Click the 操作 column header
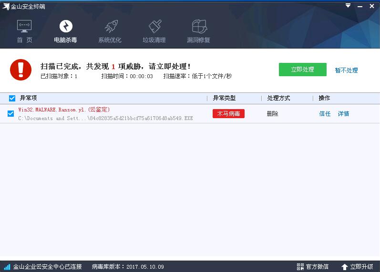The height and width of the screenshot is (272, 380). (324, 98)
